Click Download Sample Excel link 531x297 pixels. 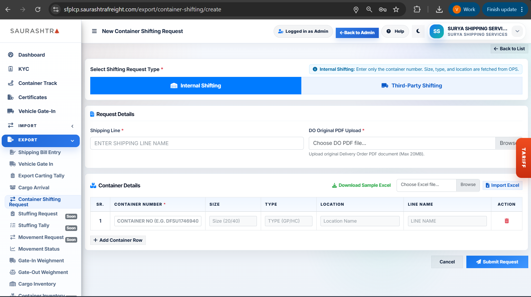tap(361, 185)
